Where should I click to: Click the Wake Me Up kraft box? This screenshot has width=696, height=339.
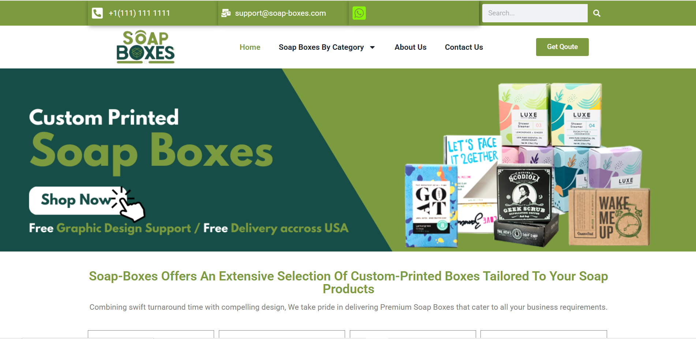click(609, 217)
